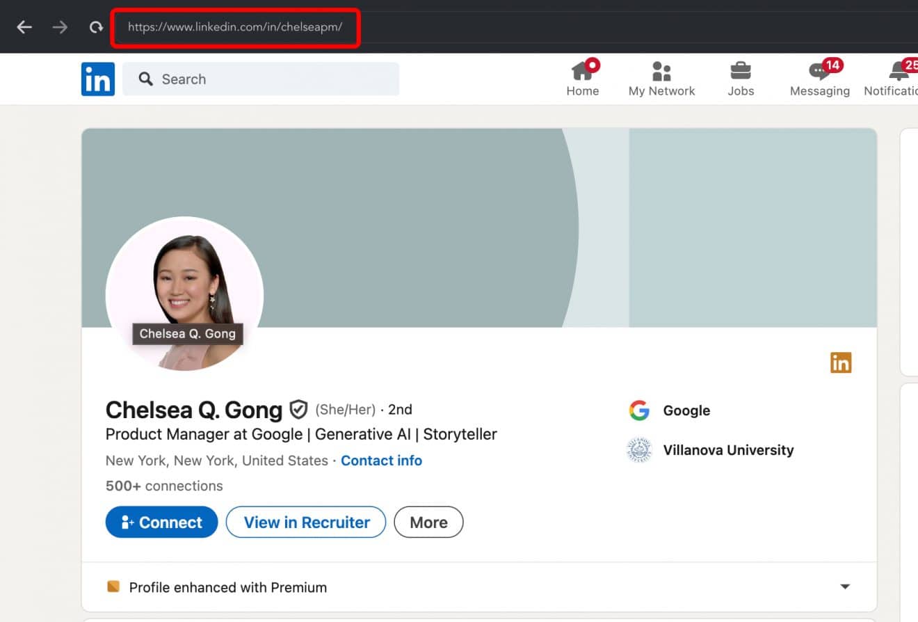View Chelsea's 500+ connections
The image size is (918, 622).
coord(164,486)
